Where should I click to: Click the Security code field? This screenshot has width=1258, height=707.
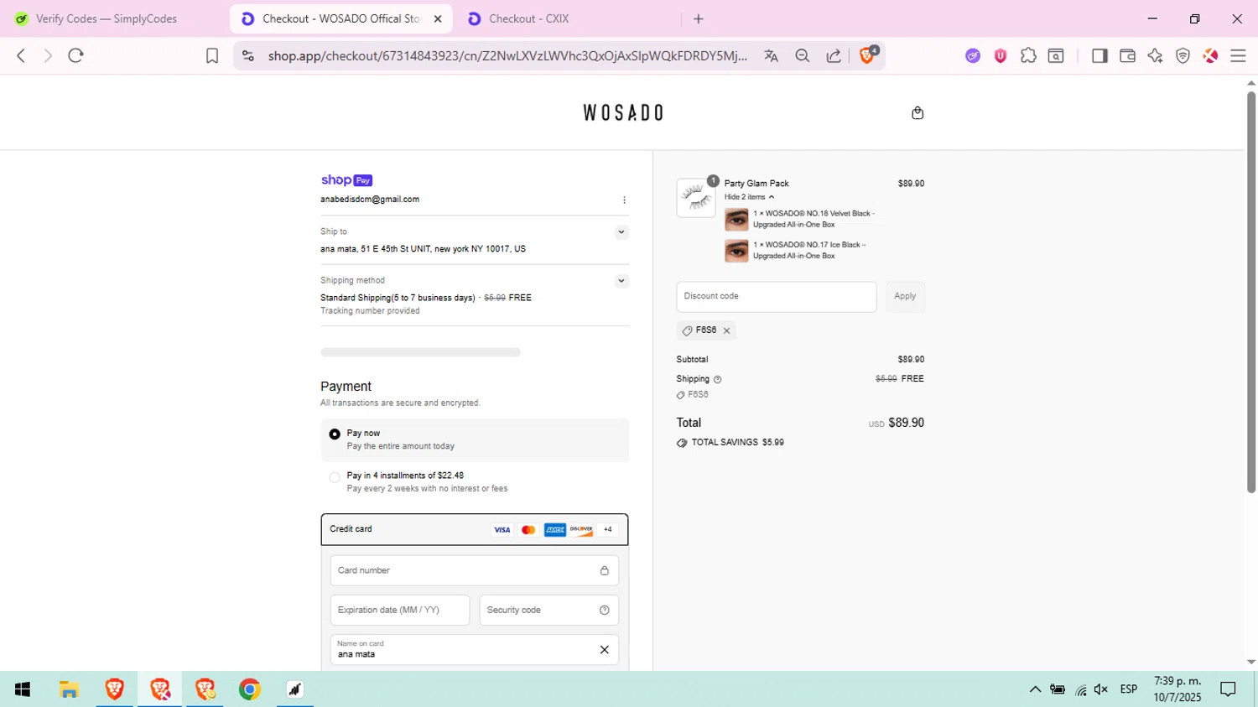pyautogui.click(x=549, y=610)
